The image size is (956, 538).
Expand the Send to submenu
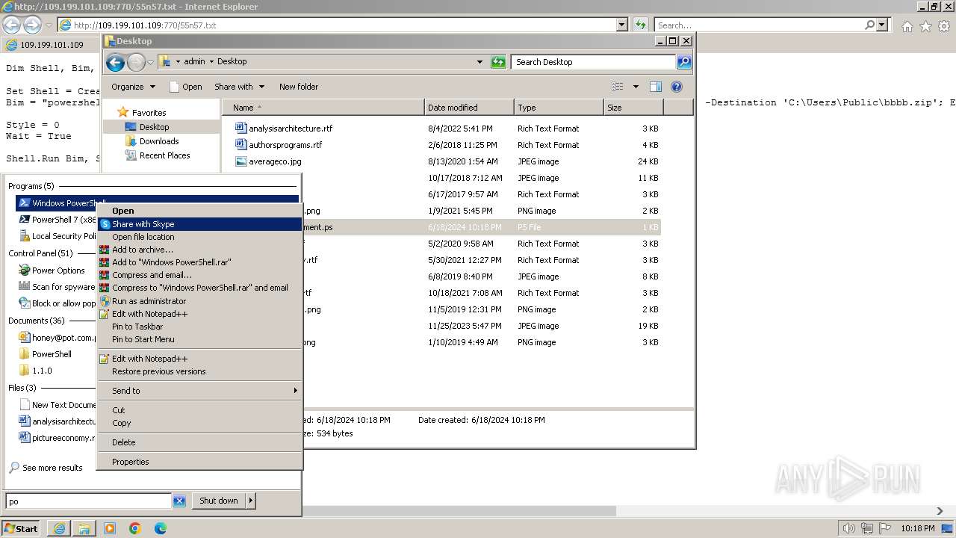200,391
